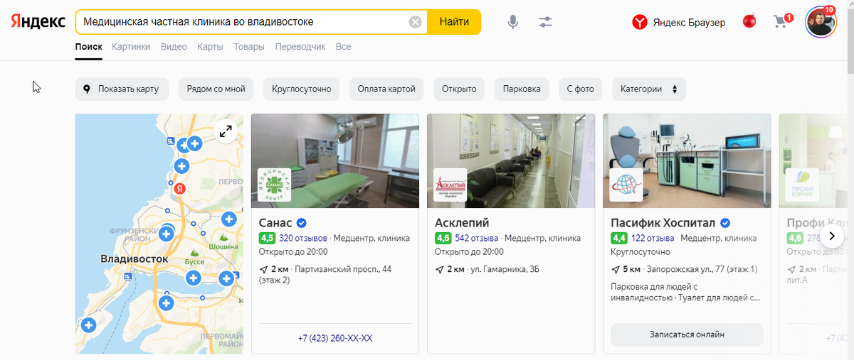This screenshot has height=360, width=854.
Task: Open 542 отзыва reviews for Асклепий
Action: (x=476, y=238)
